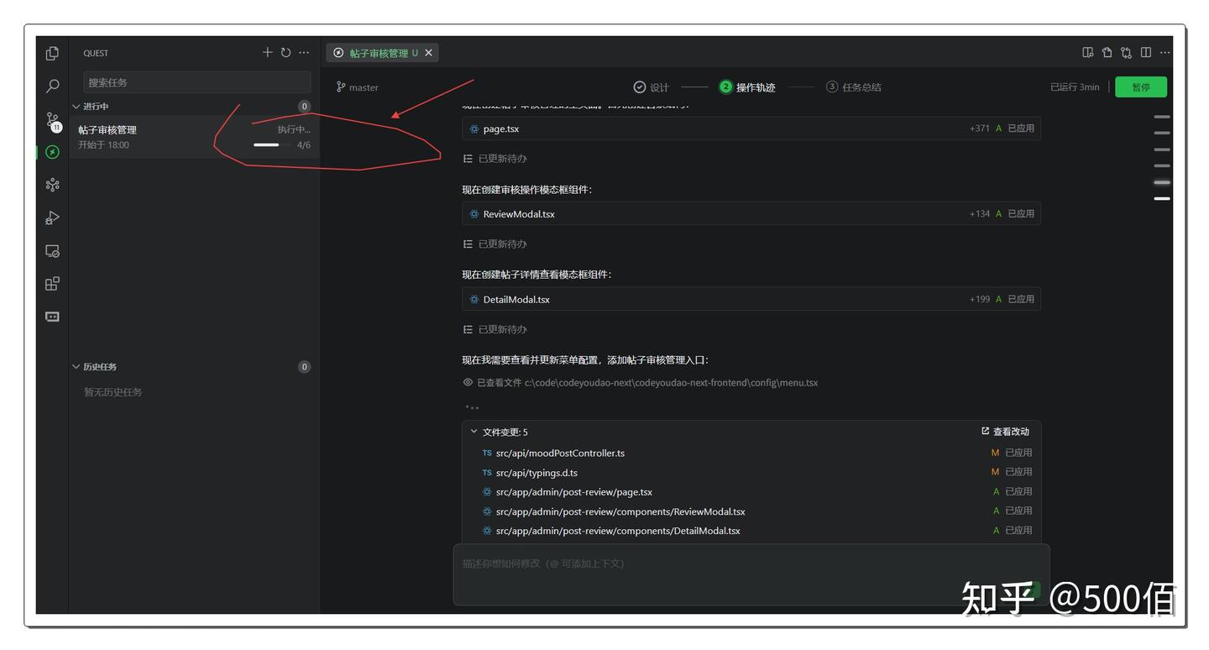Switch to the 帖子审核管理 editor tab

[382, 52]
